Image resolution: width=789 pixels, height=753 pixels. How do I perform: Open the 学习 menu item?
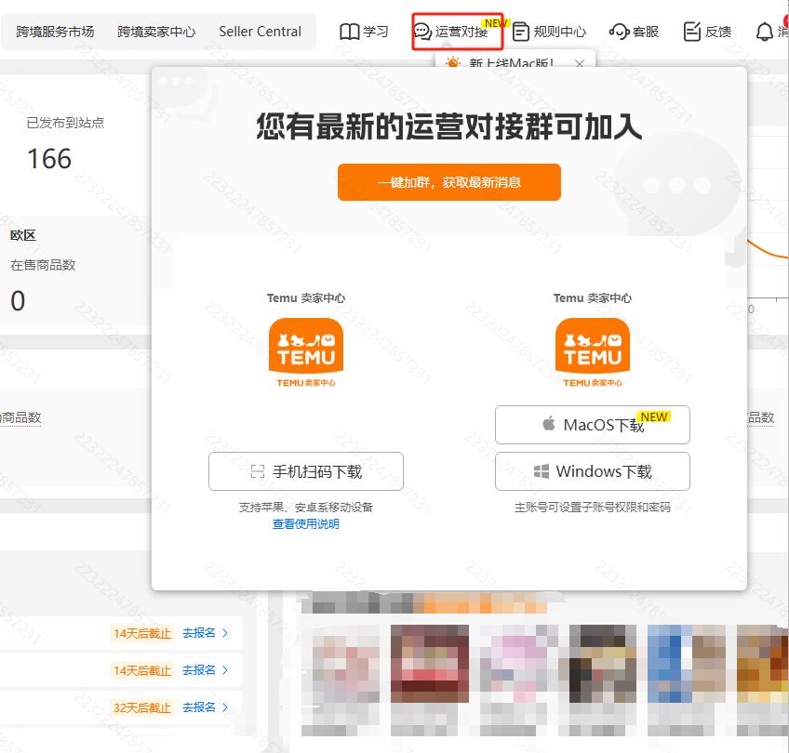tap(365, 32)
